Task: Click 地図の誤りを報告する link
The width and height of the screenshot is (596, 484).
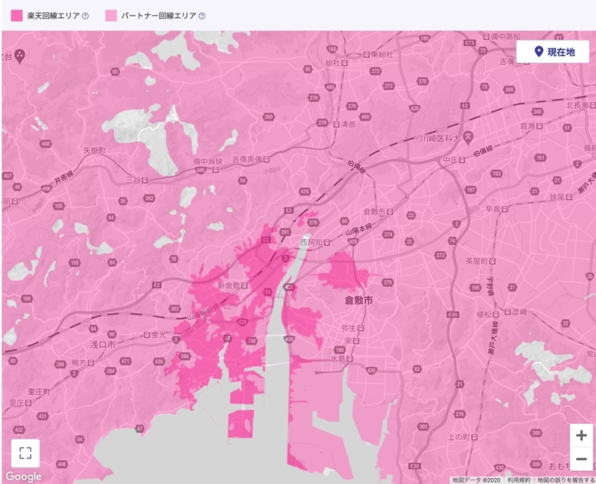Action: 566,480
